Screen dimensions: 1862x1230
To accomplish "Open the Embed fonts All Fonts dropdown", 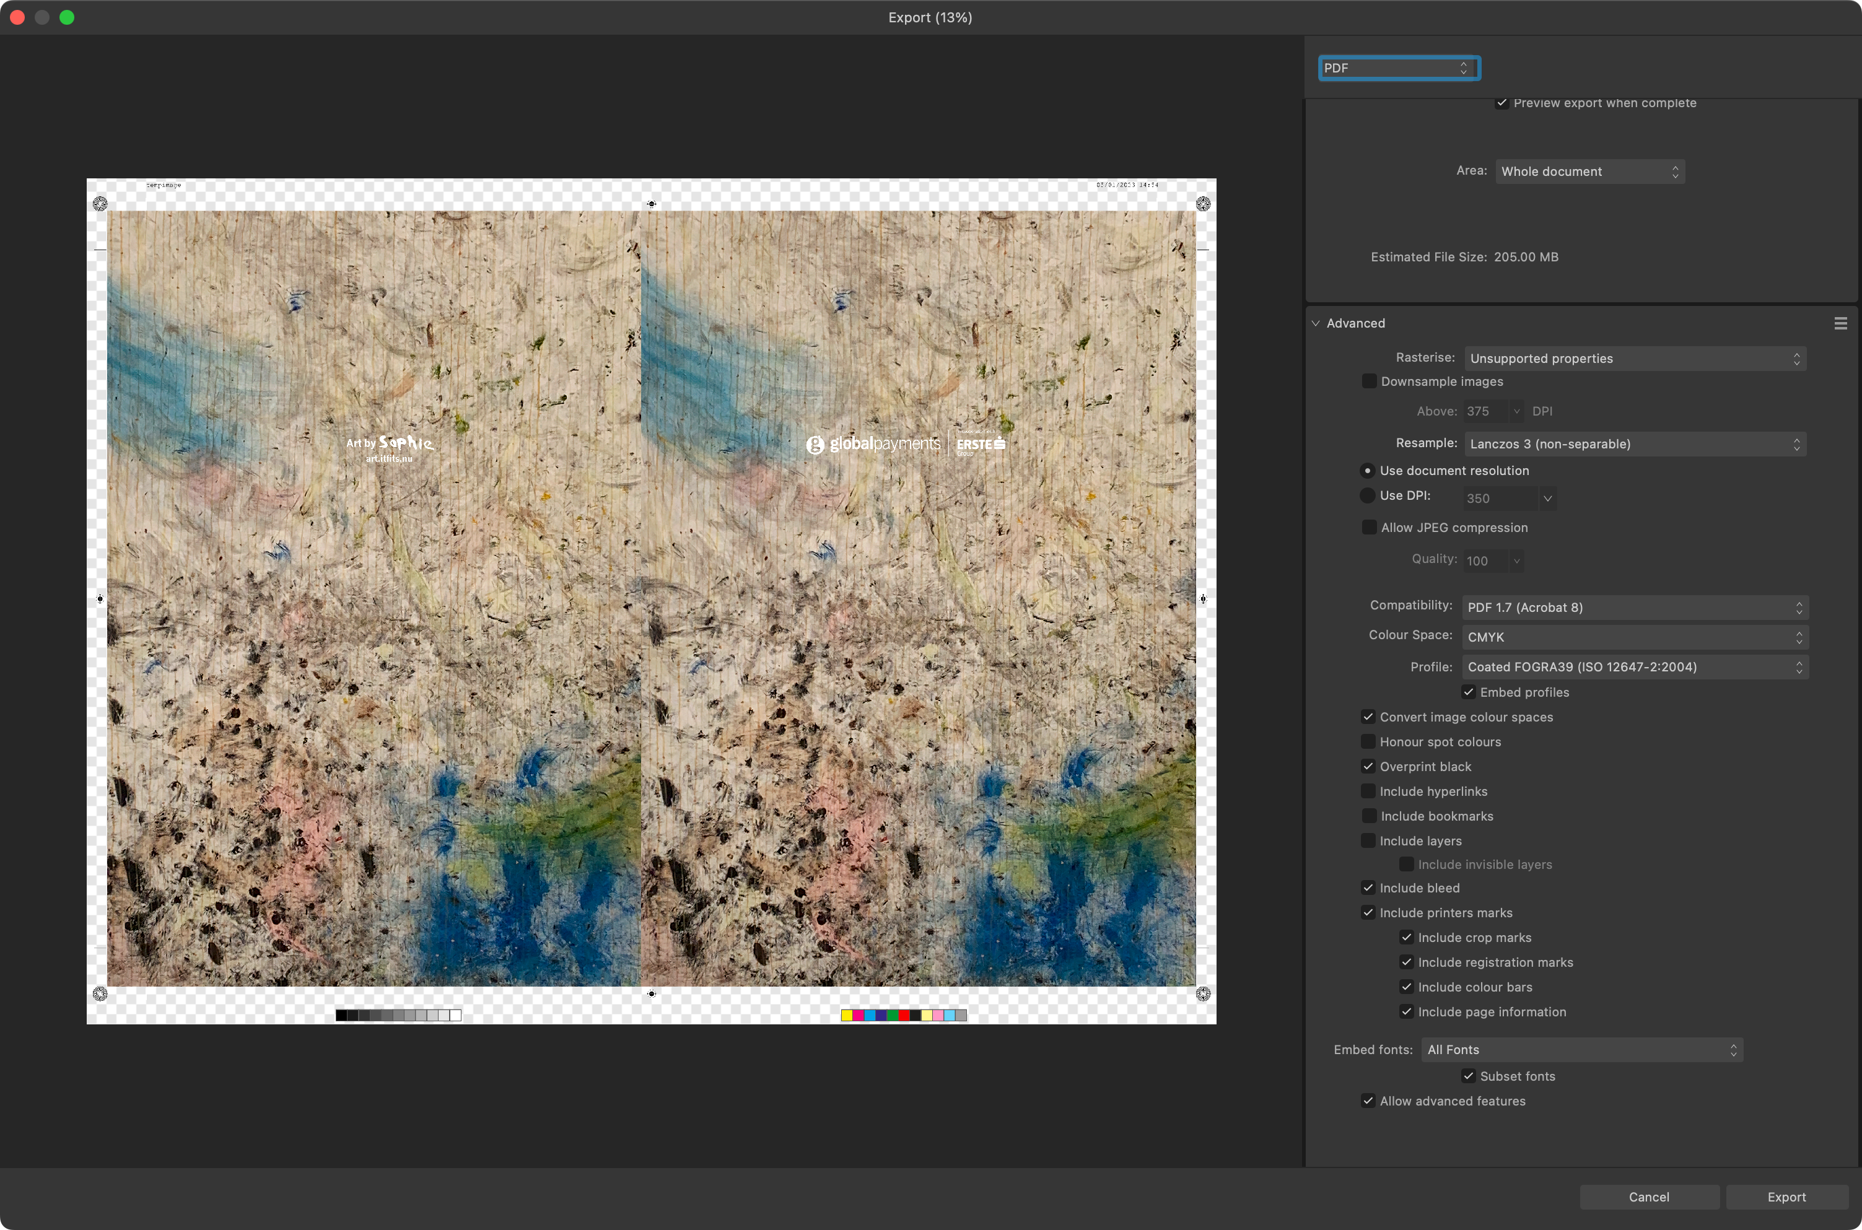I will 1581,1050.
